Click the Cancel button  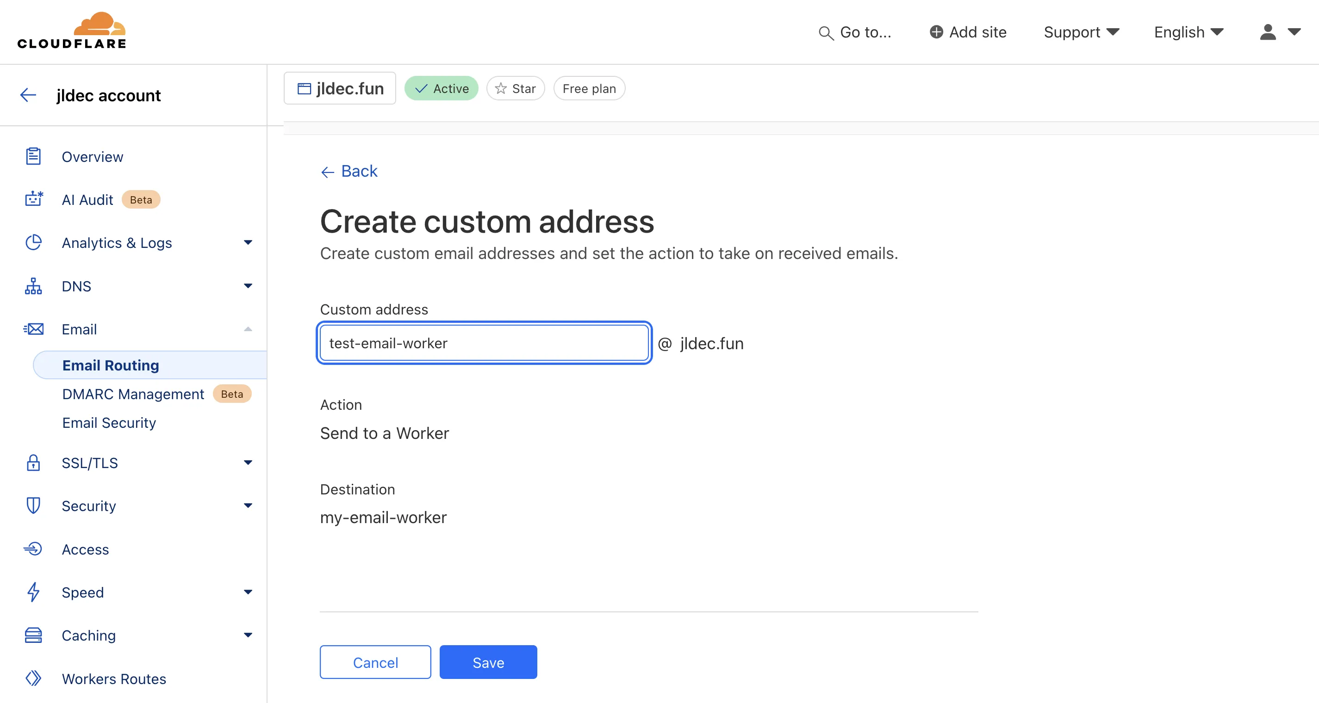point(375,663)
